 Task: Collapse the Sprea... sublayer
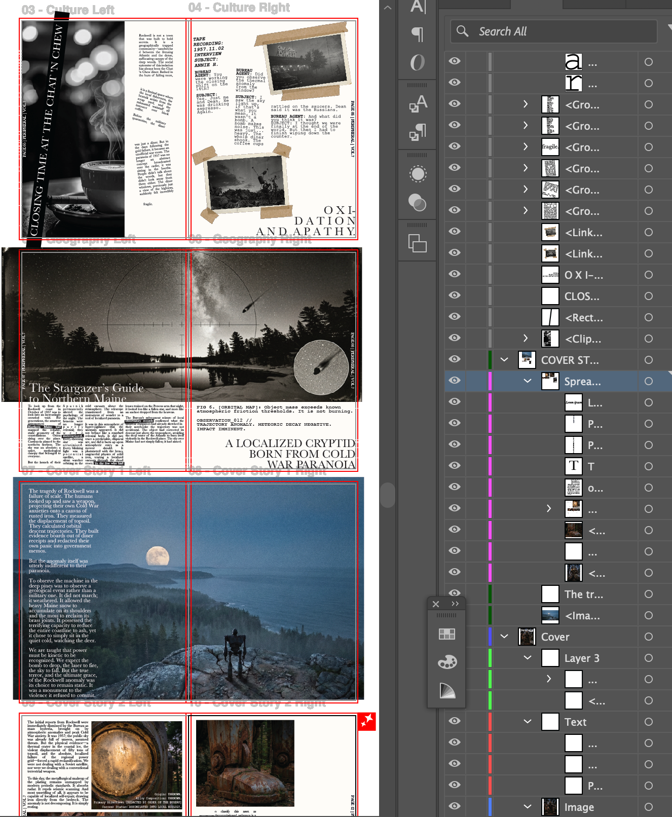528,381
